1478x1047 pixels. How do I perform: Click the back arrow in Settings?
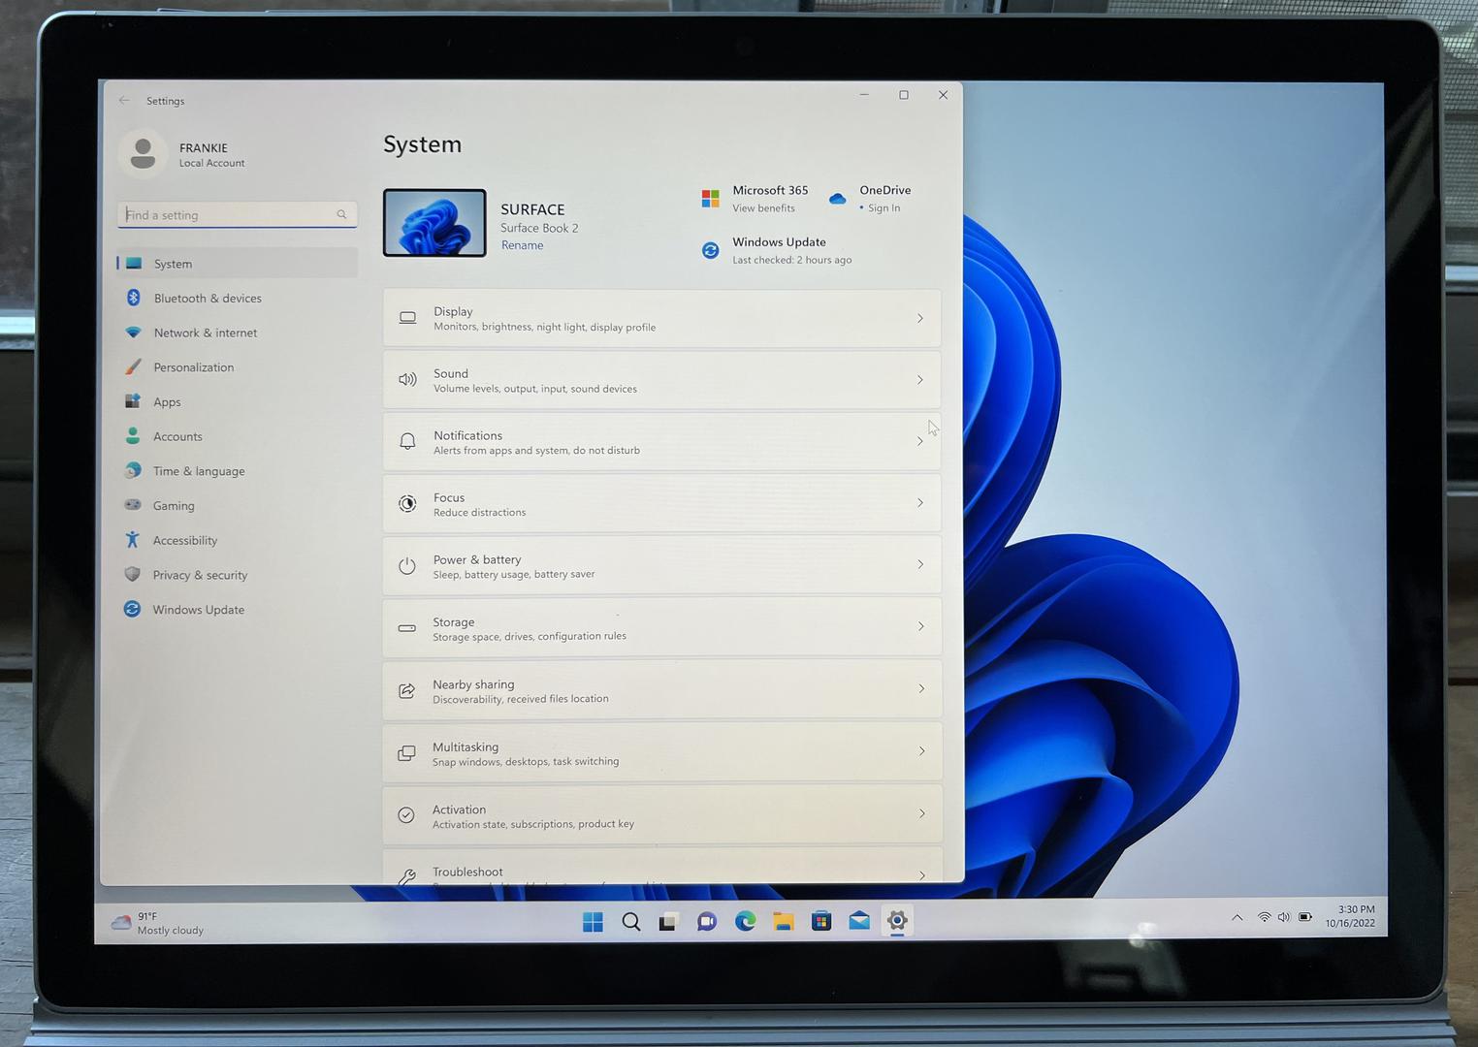[124, 100]
